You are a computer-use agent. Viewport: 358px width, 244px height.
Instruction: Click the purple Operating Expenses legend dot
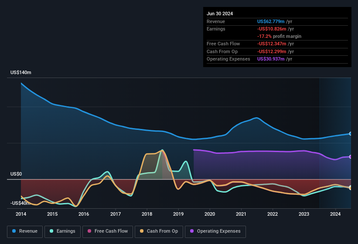[x=192, y=231]
